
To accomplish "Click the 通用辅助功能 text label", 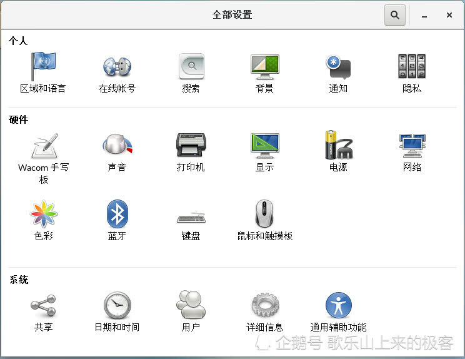I will tap(338, 327).
